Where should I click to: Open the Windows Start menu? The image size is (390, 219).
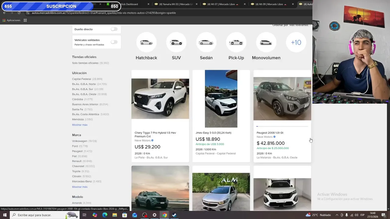(x=5, y=215)
